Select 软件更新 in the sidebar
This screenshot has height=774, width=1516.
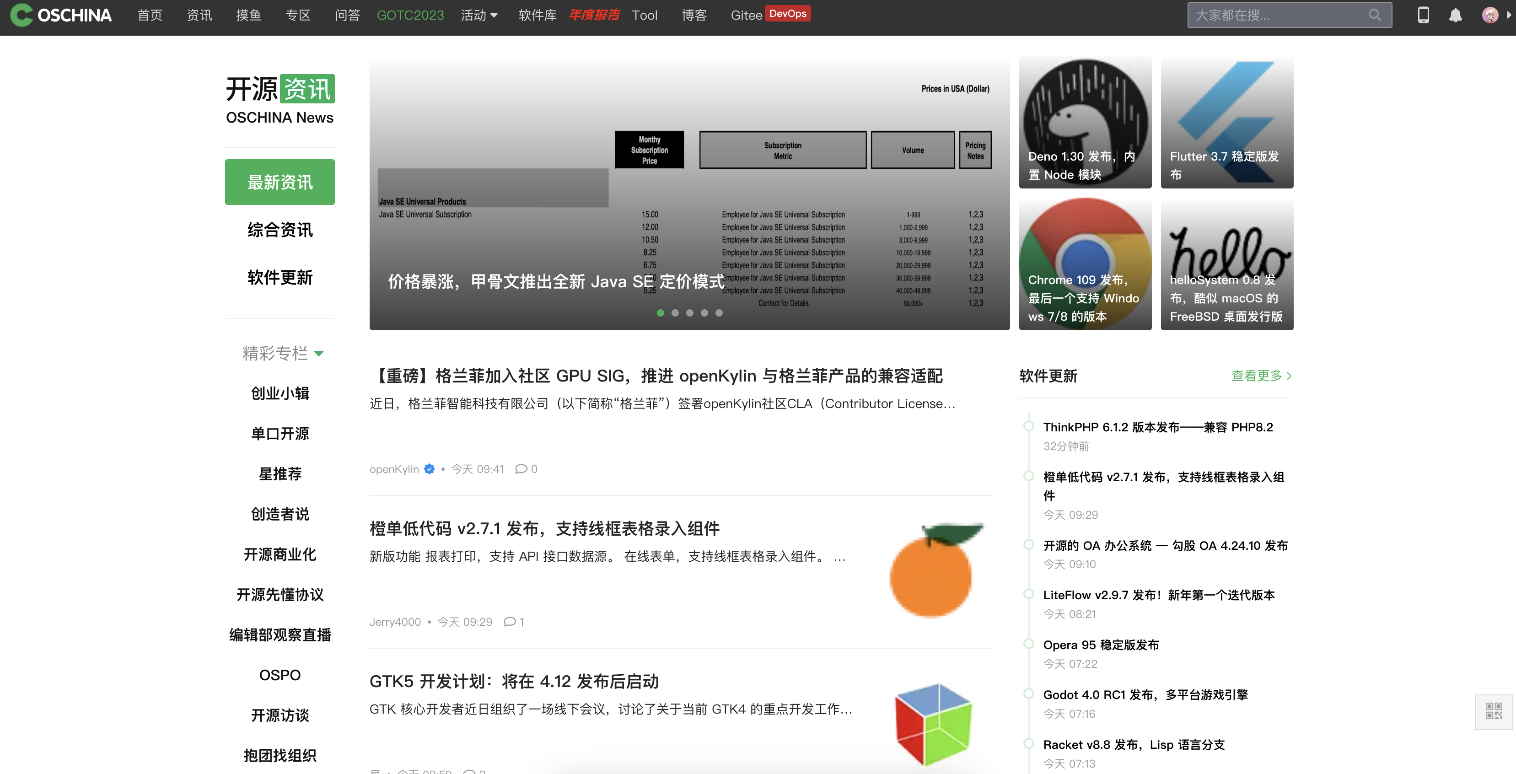point(280,277)
